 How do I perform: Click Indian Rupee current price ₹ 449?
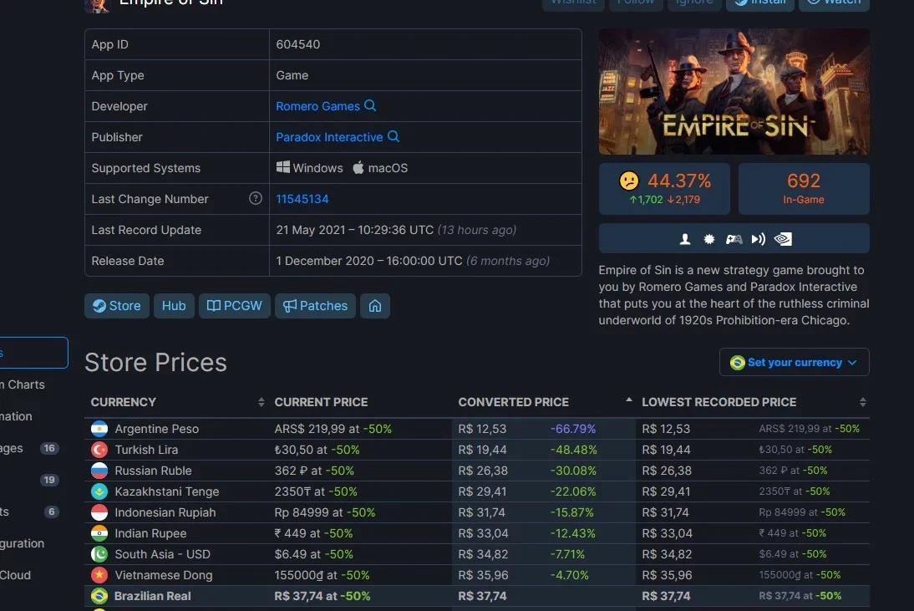(x=313, y=533)
